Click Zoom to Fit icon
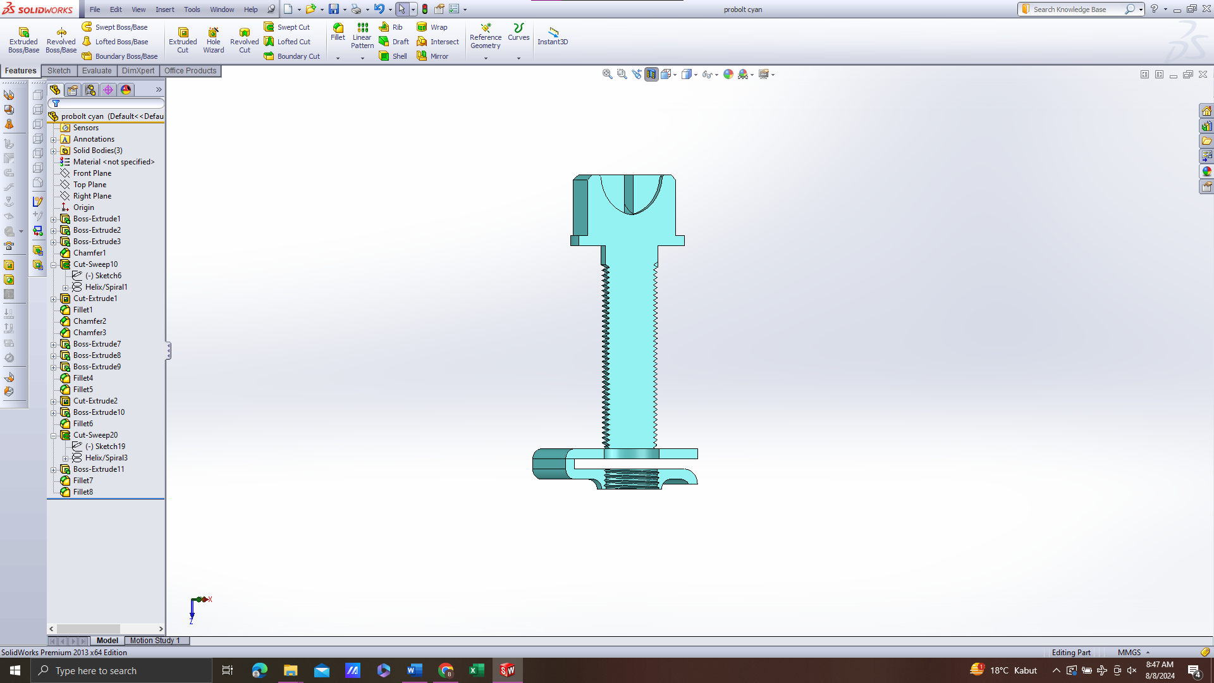Image resolution: width=1214 pixels, height=683 pixels. click(x=607, y=74)
